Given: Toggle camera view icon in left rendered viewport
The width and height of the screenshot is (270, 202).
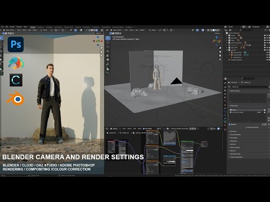Looking at the screenshot, I should (x=101, y=56).
